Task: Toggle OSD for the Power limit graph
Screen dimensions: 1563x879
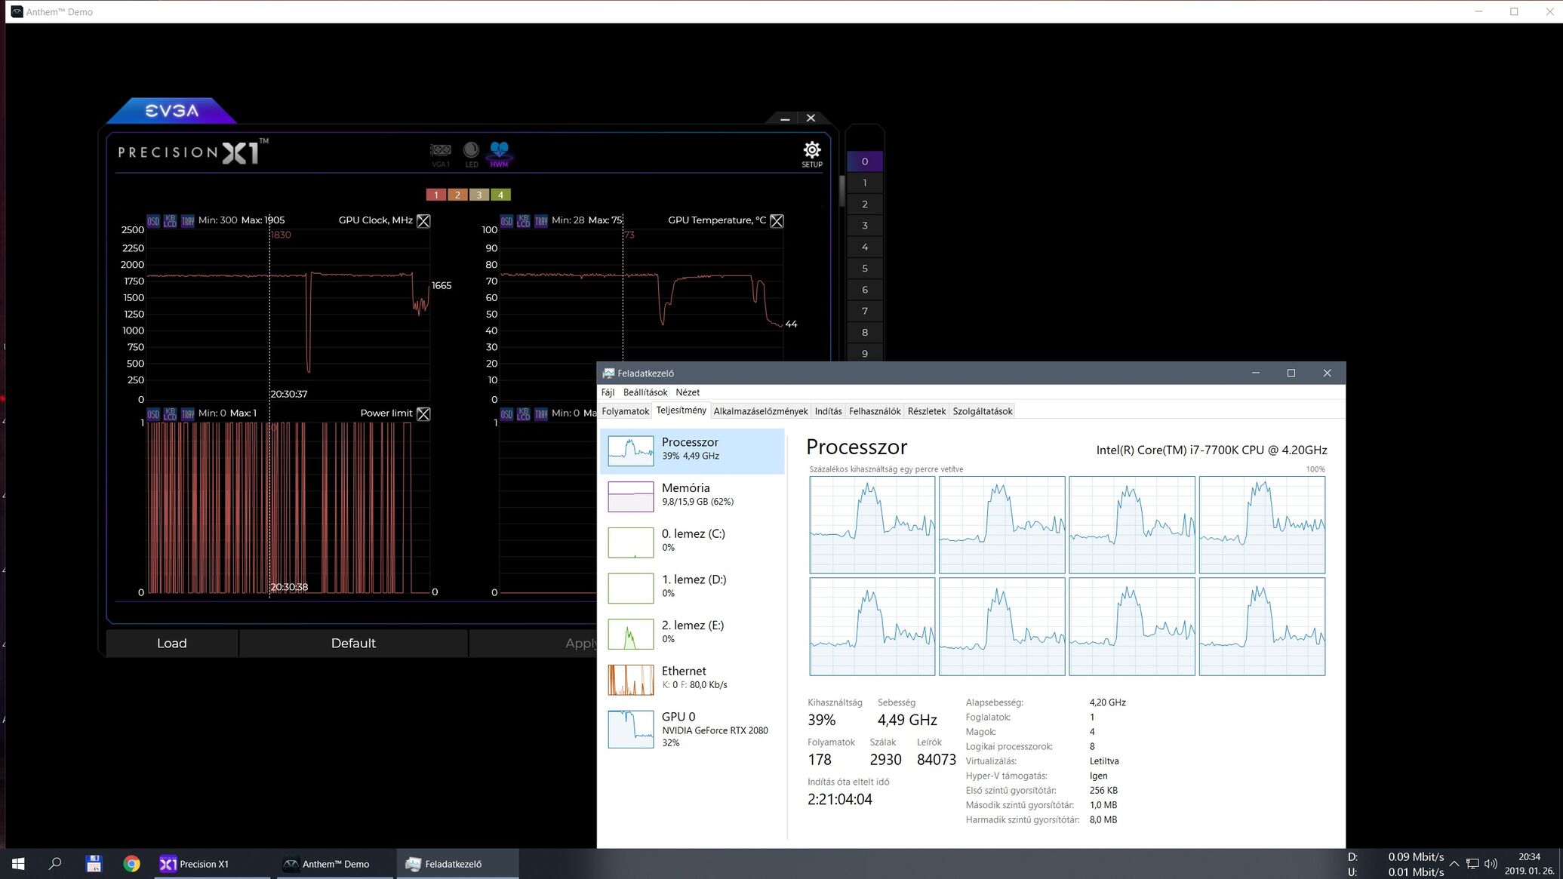Action: 153,413
